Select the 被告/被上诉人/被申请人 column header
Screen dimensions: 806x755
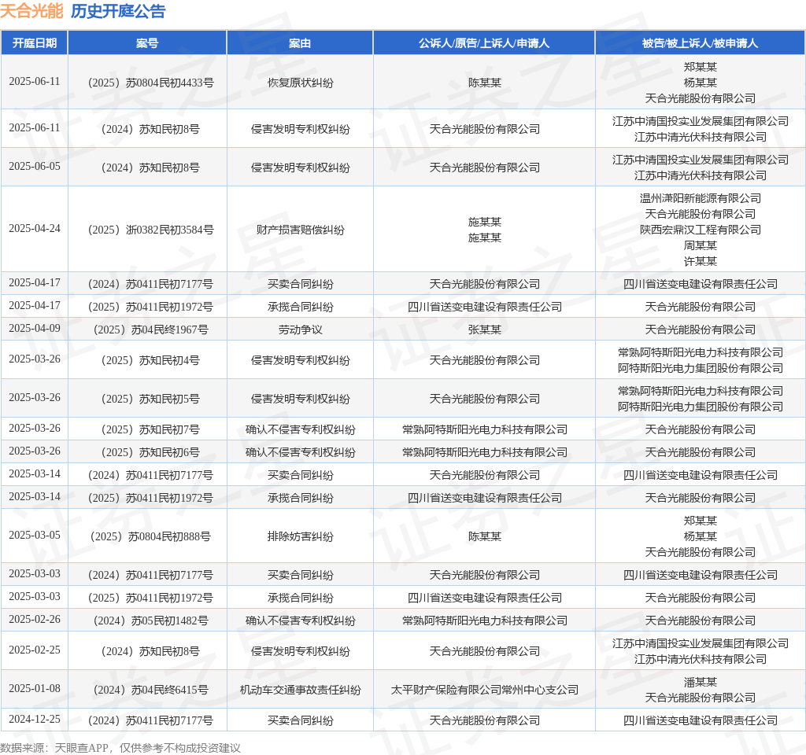pyautogui.click(x=700, y=43)
